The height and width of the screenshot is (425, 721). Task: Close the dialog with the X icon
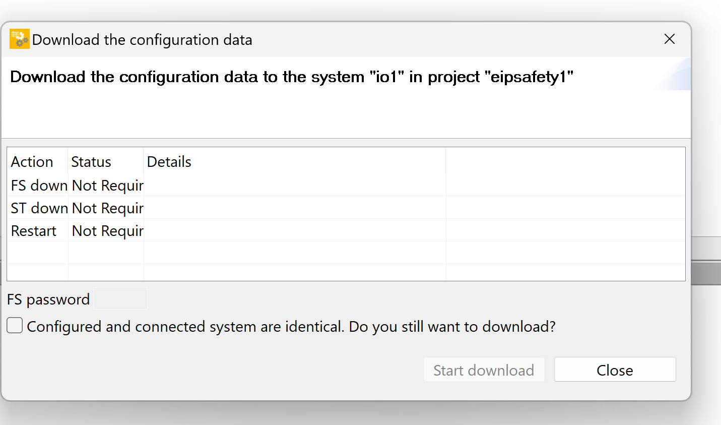(669, 39)
